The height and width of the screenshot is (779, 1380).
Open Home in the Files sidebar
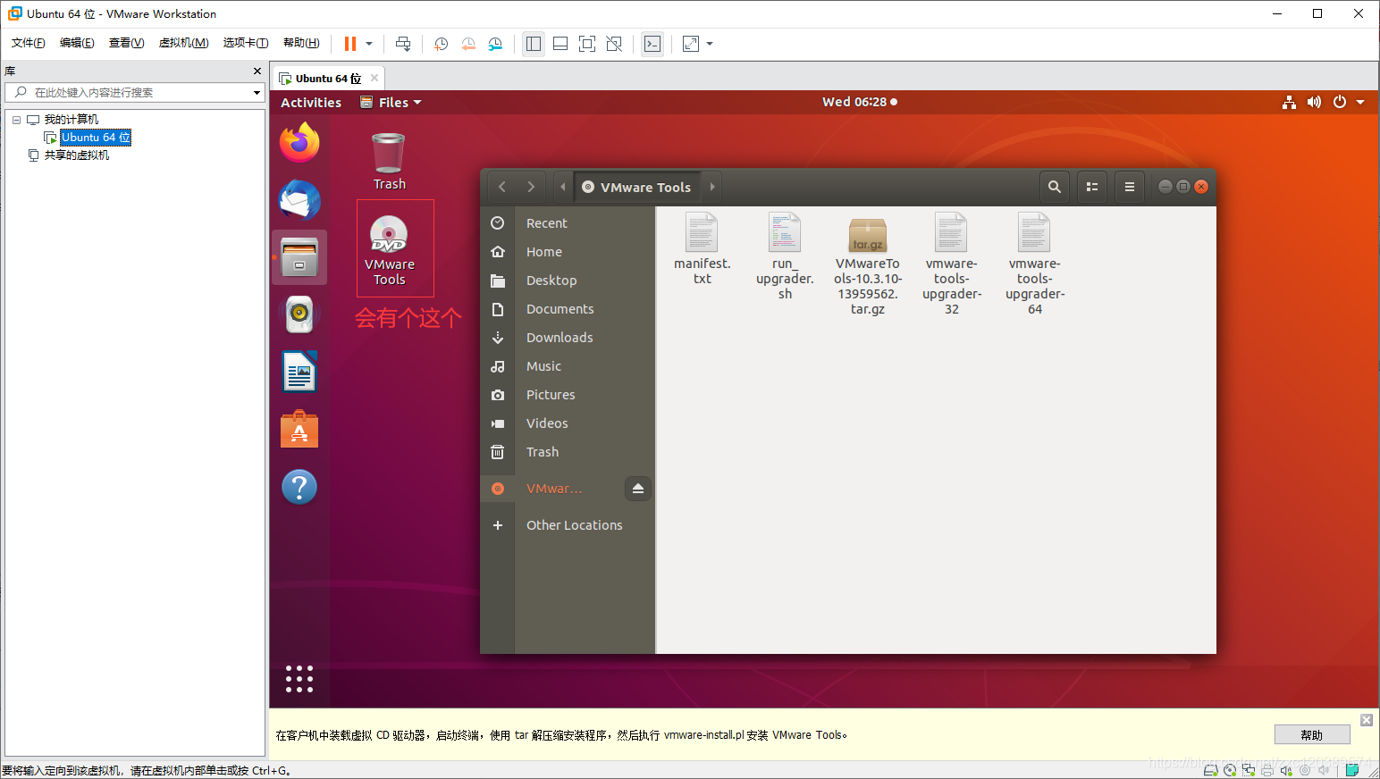tap(567, 252)
